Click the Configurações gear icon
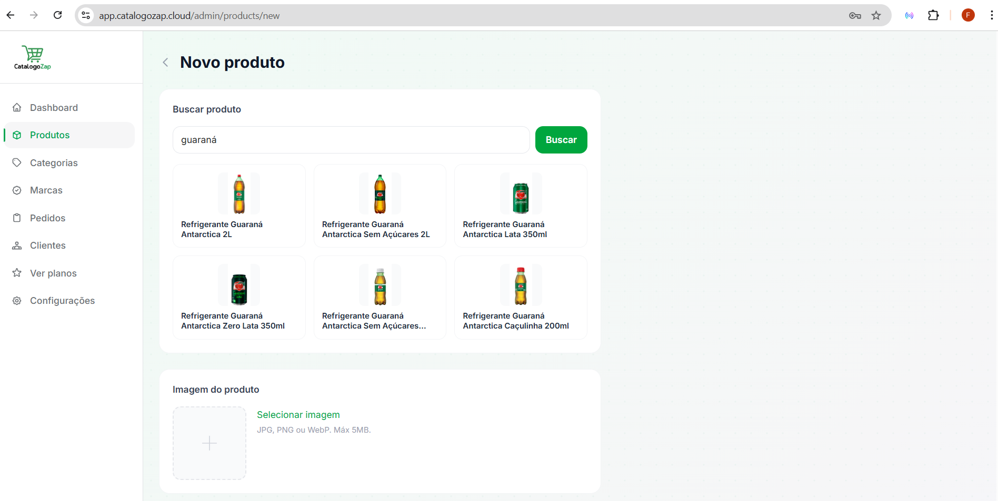This screenshot has height=501, width=998. click(x=17, y=301)
